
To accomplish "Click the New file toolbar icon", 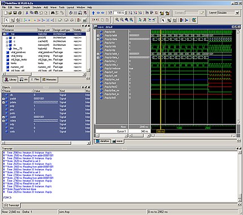I will (6, 13).
